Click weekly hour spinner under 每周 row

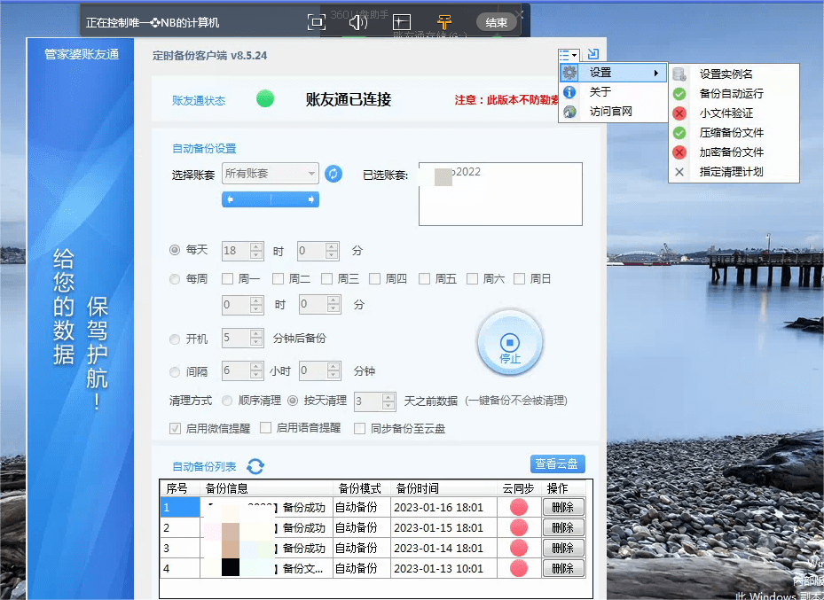pos(242,305)
